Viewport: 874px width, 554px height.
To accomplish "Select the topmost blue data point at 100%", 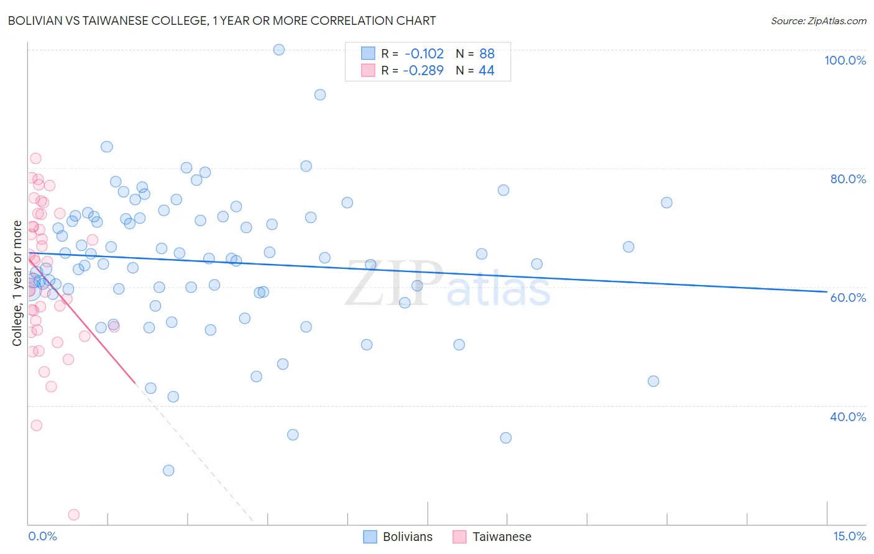I will click(279, 50).
